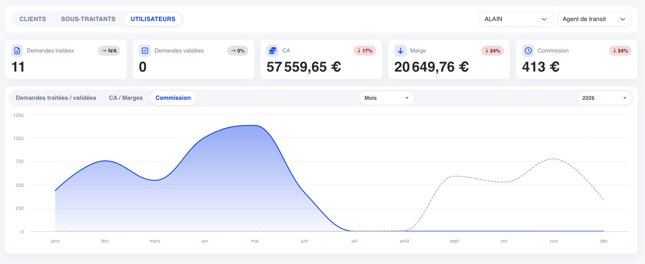Click the juin axis label
Screen dimensions: 645x264
tap(304, 241)
